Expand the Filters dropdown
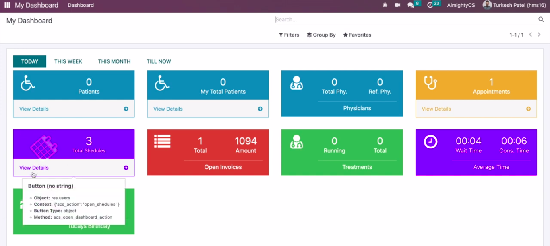Screen dimensions: 550x246 (289, 35)
